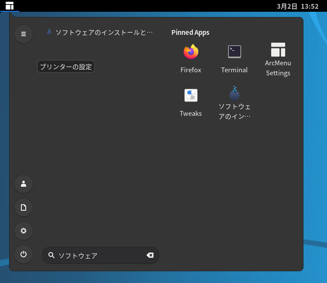Launch Terminal from Pinned Apps
Viewport: 327px width, 283px height.
click(x=235, y=59)
